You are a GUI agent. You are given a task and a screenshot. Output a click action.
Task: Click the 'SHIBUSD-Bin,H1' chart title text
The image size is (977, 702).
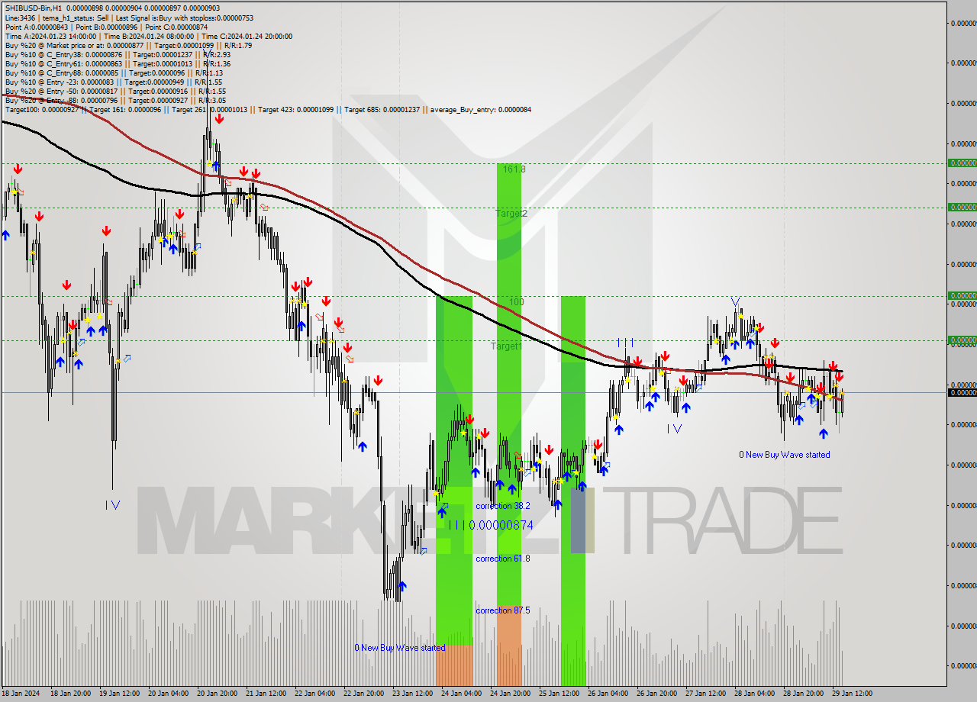point(32,8)
